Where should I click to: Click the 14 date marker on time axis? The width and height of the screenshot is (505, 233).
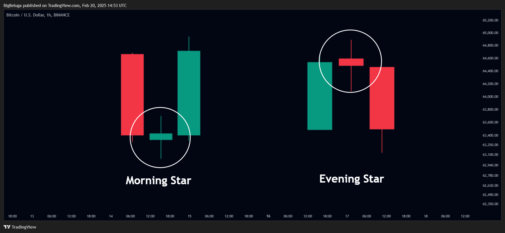(111, 216)
